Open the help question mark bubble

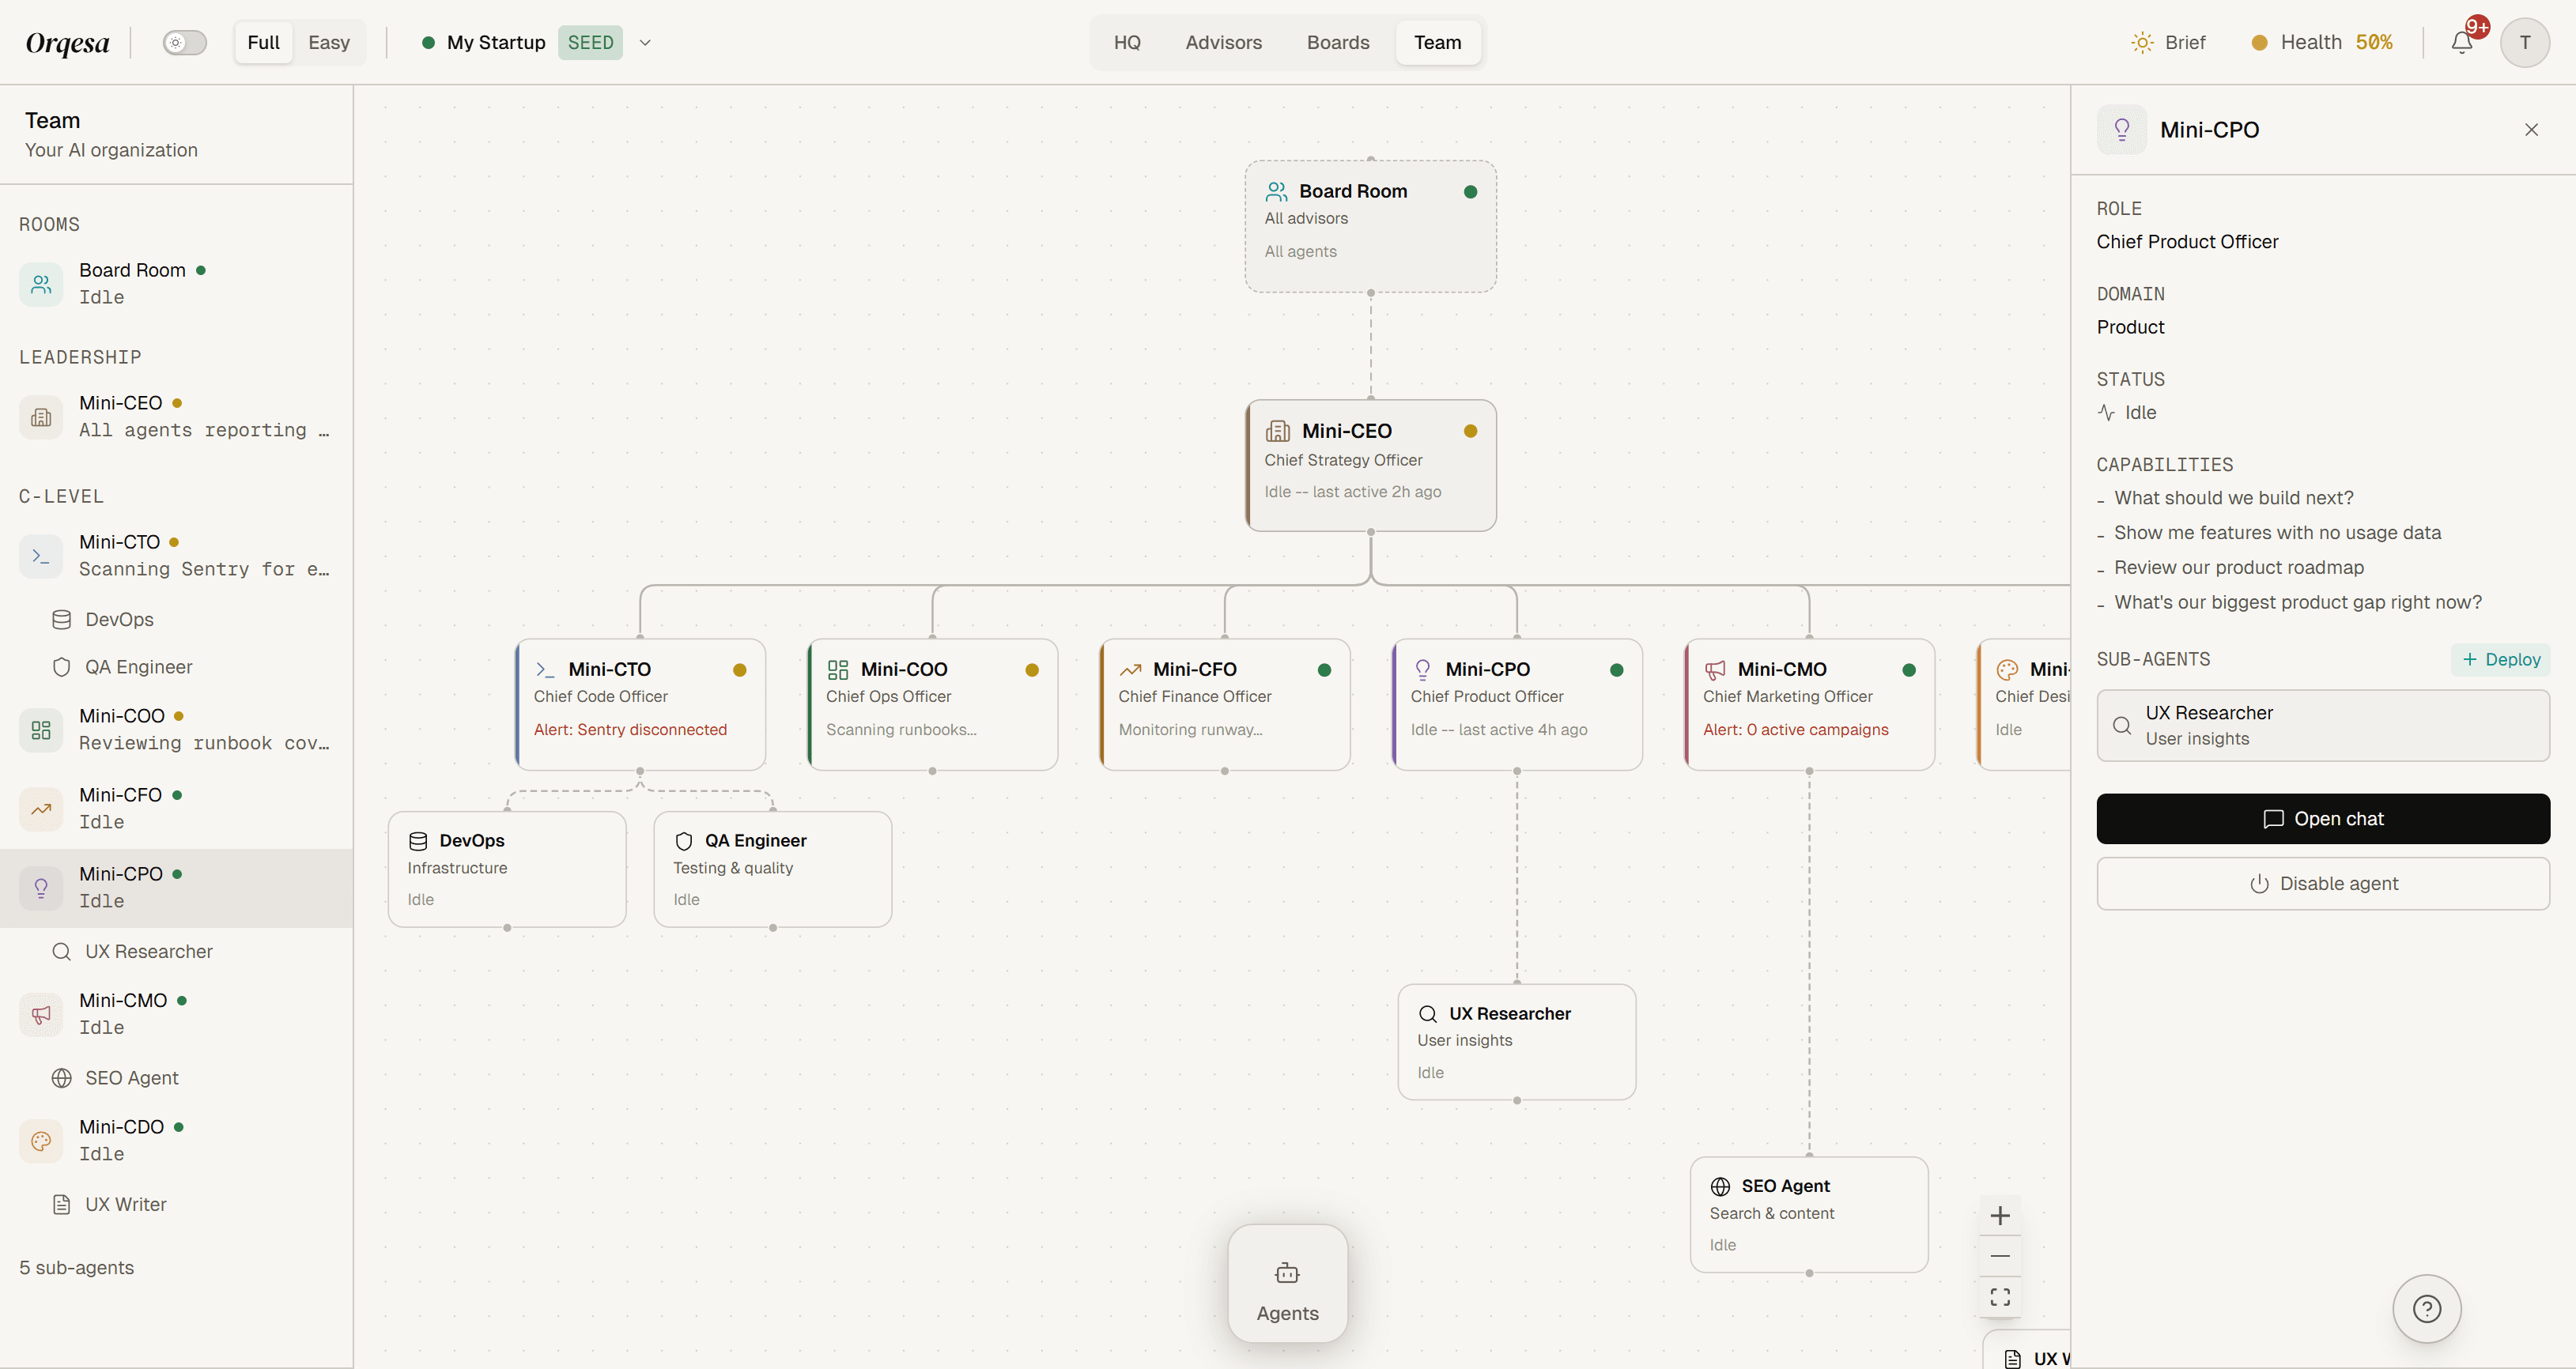pos(2426,1308)
